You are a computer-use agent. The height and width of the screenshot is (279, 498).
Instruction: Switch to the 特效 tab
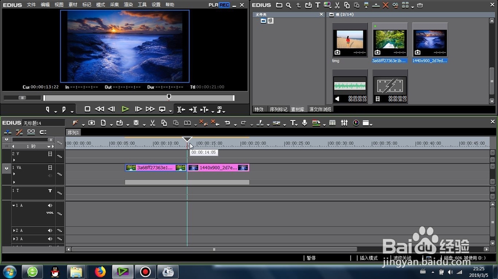(259, 109)
